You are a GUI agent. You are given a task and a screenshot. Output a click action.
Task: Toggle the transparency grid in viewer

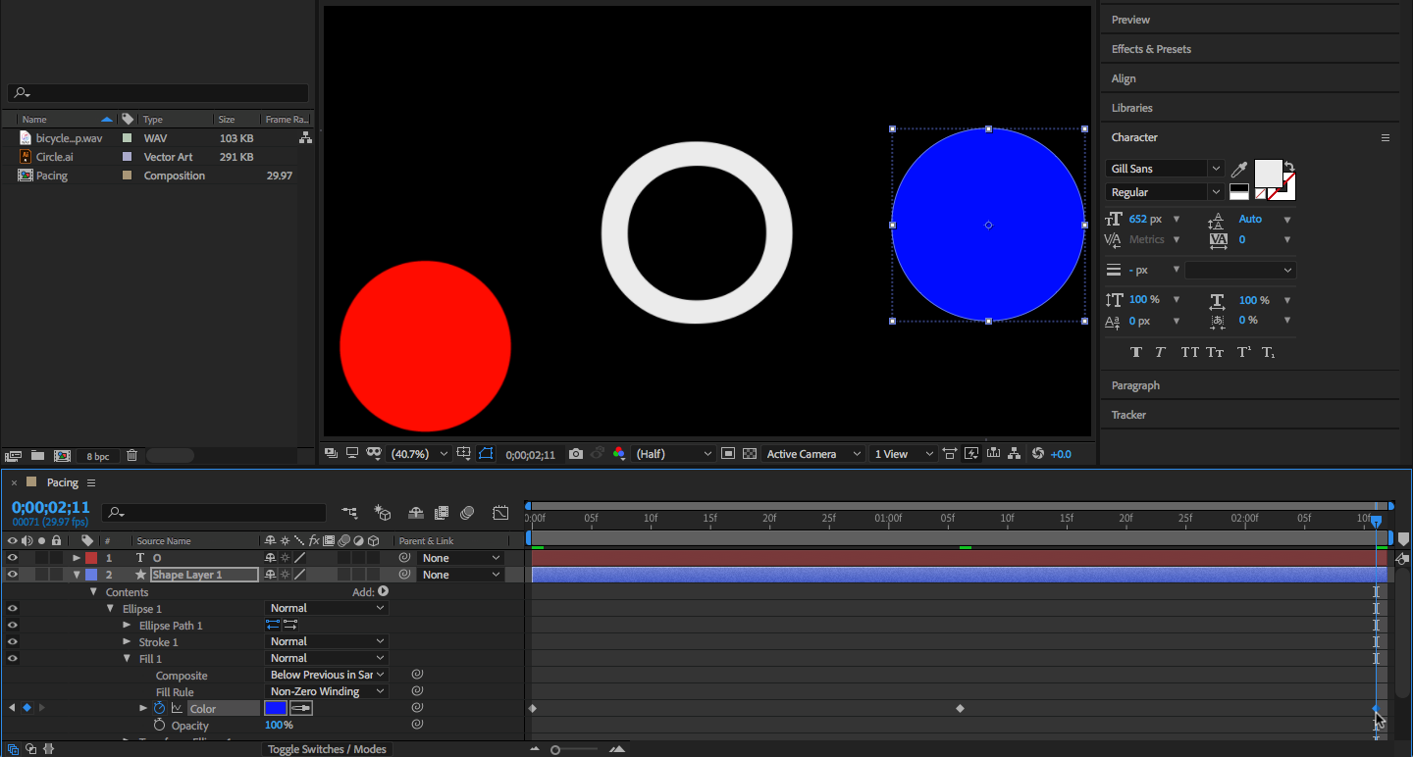pyautogui.click(x=750, y=454)
